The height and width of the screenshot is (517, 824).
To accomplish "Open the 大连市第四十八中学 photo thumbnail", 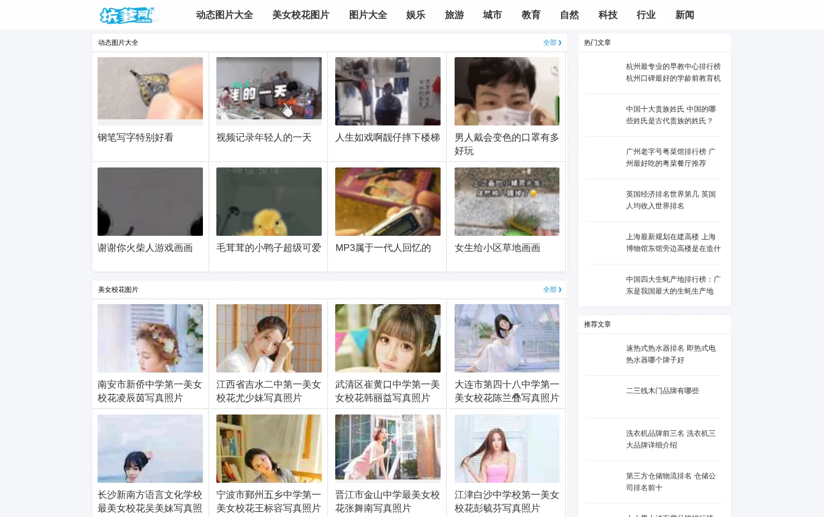I will pyautogui.click(x=507, y=338).
